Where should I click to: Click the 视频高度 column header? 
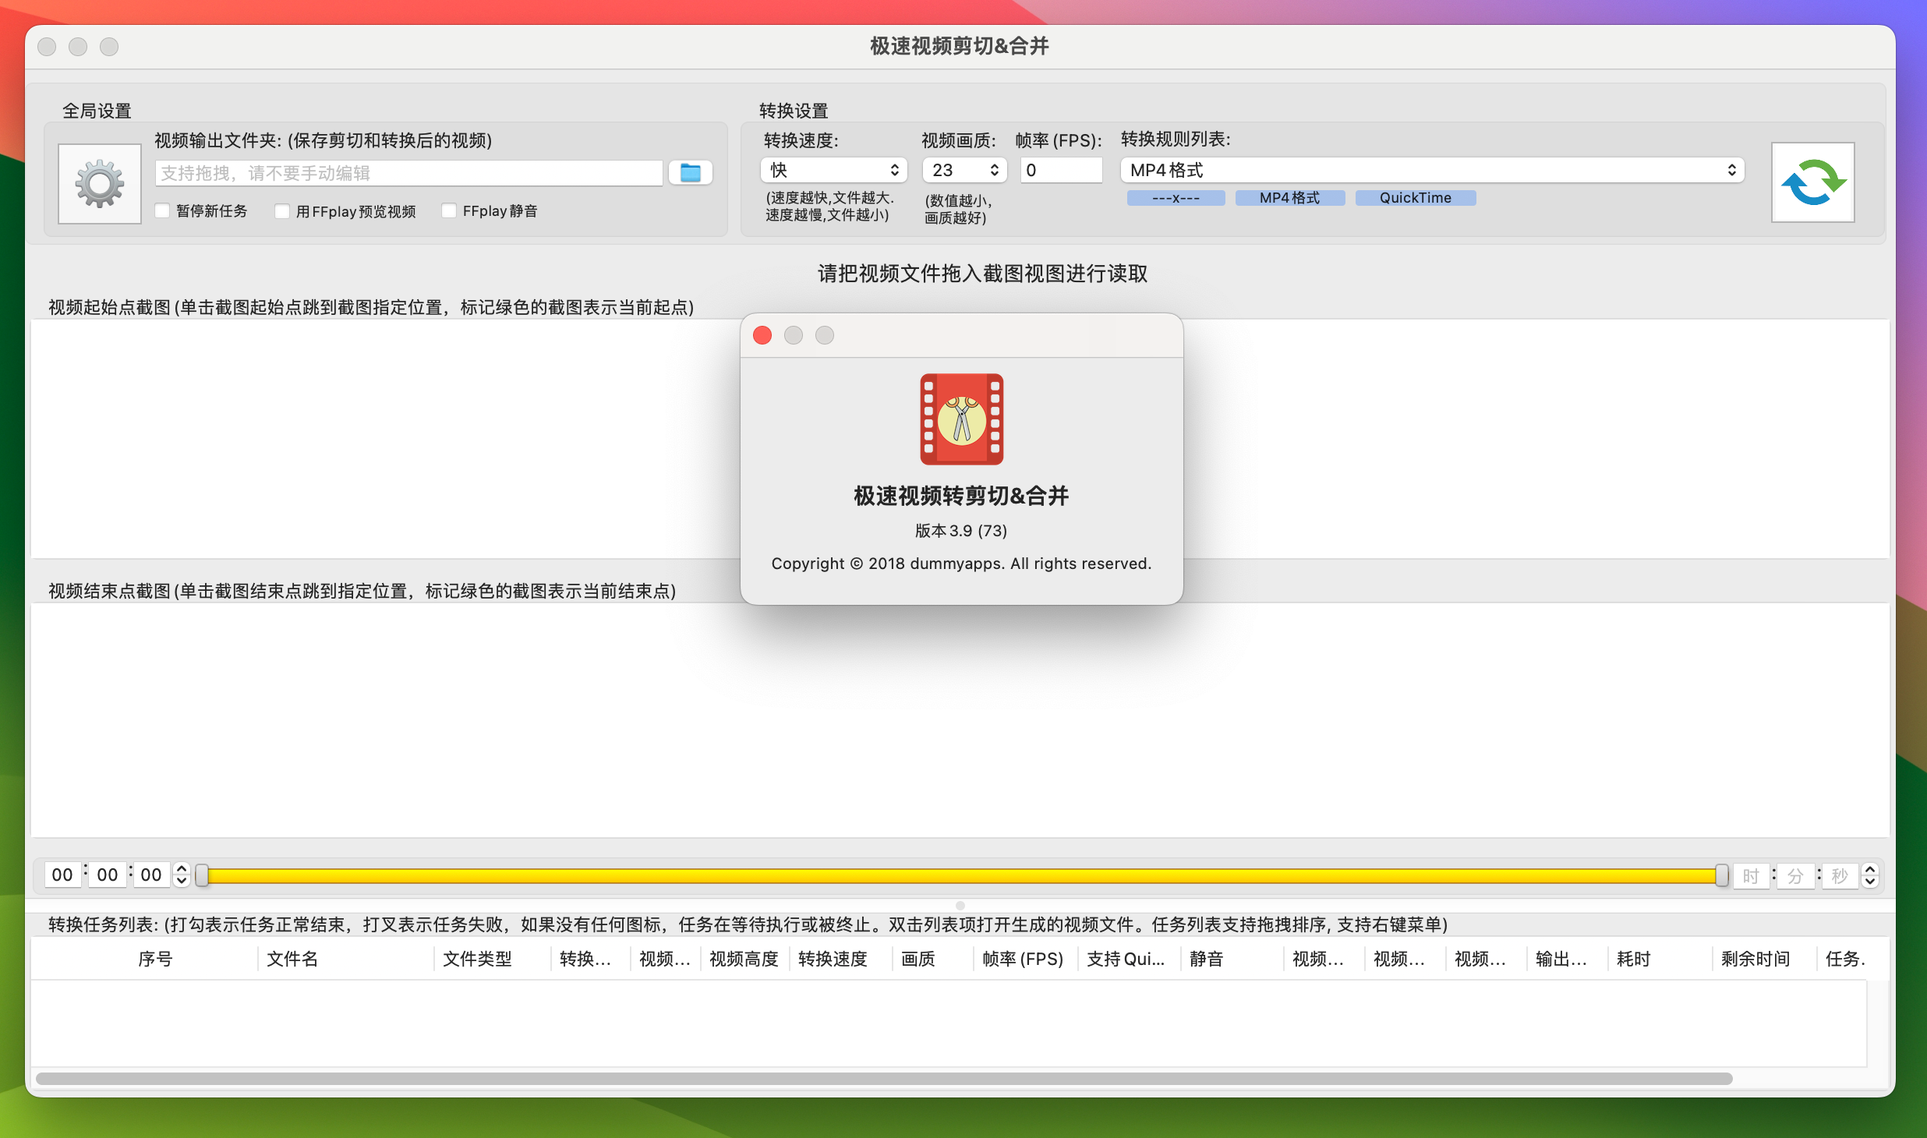tap(744, 959)
